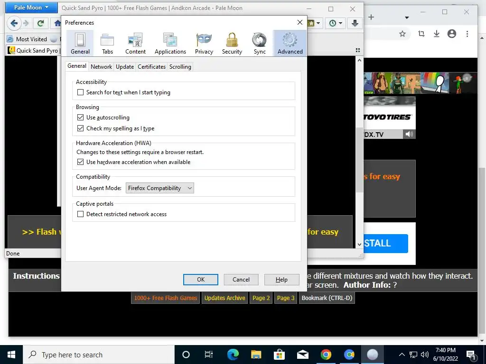486x364 pixels.
Task: Toggle Check my spelling as I type
Action: [x=80, y=128]
